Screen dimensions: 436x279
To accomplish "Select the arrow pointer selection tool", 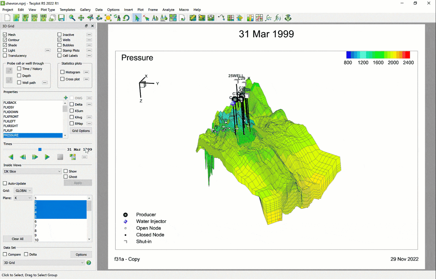I will [x=137, y=18].
